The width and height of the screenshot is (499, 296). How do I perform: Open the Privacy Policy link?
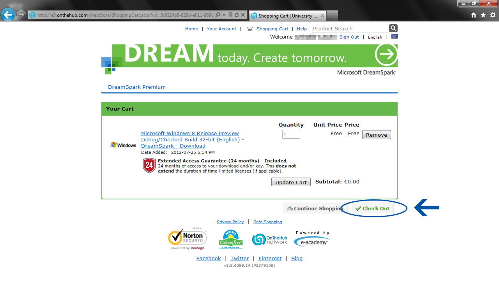[230, 222]
